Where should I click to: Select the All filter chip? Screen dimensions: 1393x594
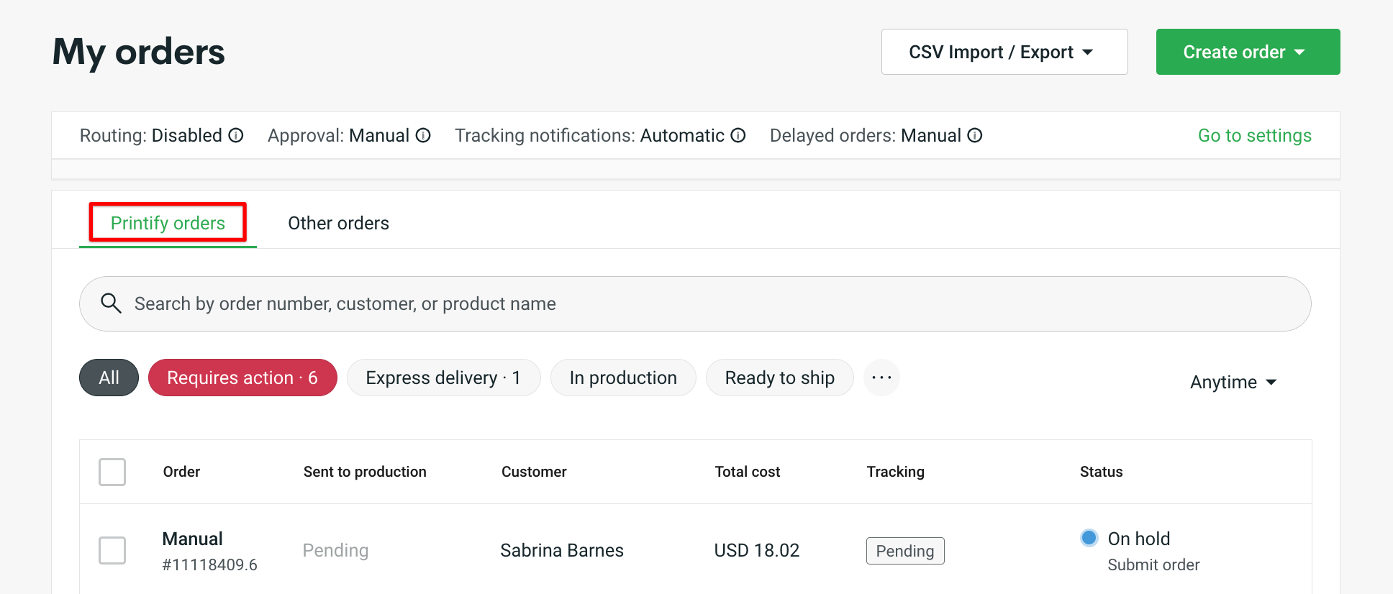(109, 378)
